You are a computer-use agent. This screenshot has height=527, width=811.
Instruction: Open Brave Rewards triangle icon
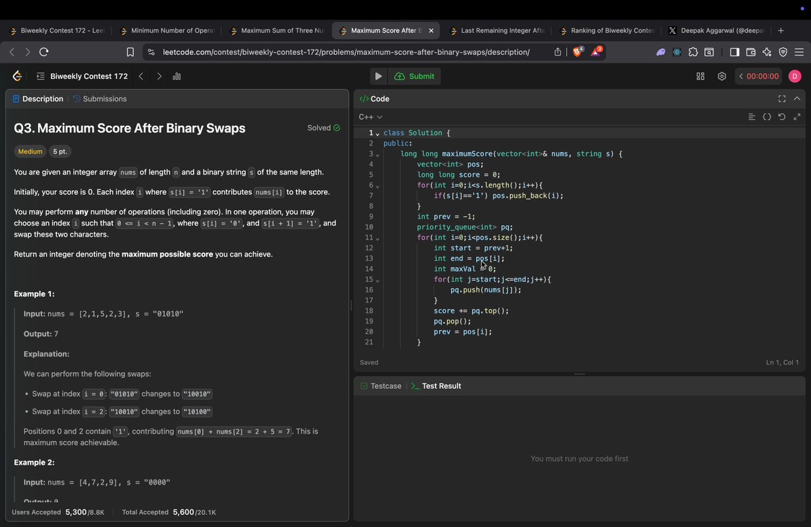click(x=597, y=51)
